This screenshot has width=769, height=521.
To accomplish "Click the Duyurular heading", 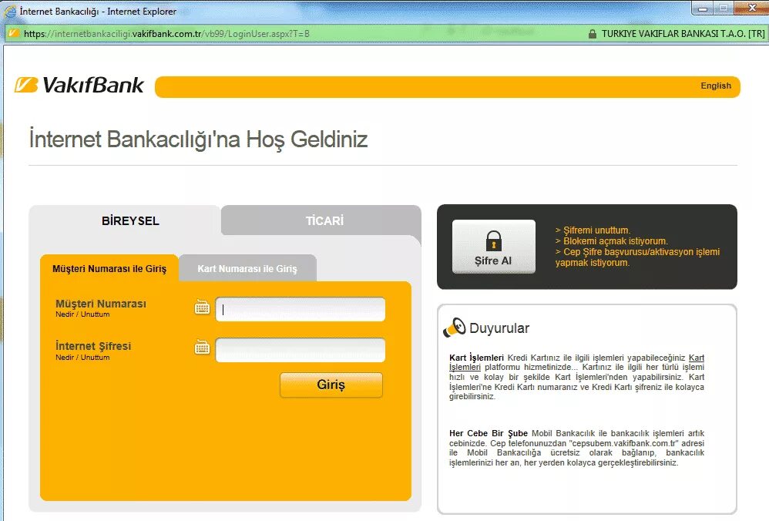I will [x=499, y=328].
